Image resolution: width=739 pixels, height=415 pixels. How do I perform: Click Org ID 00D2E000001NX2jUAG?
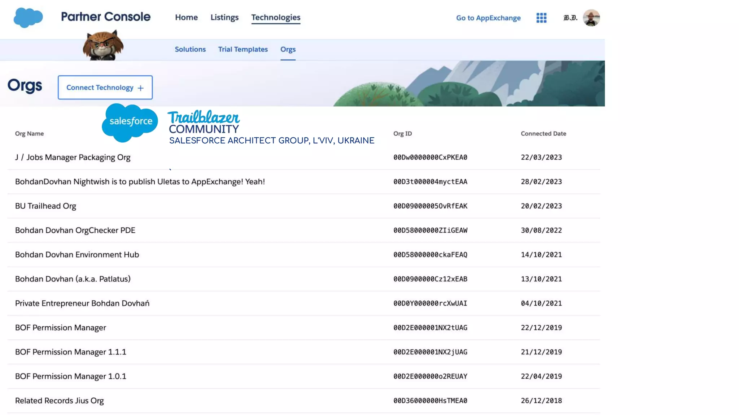pyautogui.click(x=430, y=352)
